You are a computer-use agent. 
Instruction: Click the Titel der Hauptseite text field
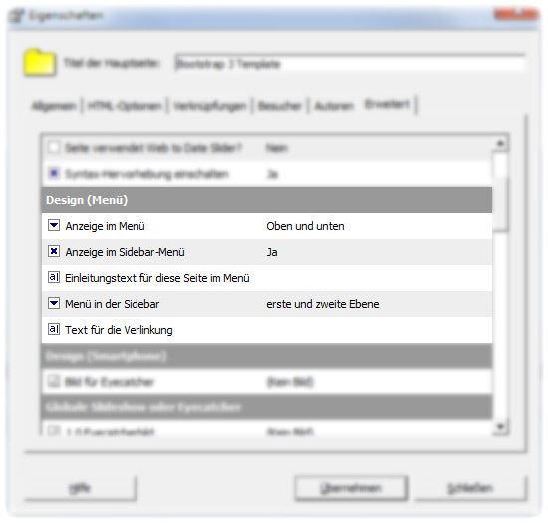click(x=350, y=64)
